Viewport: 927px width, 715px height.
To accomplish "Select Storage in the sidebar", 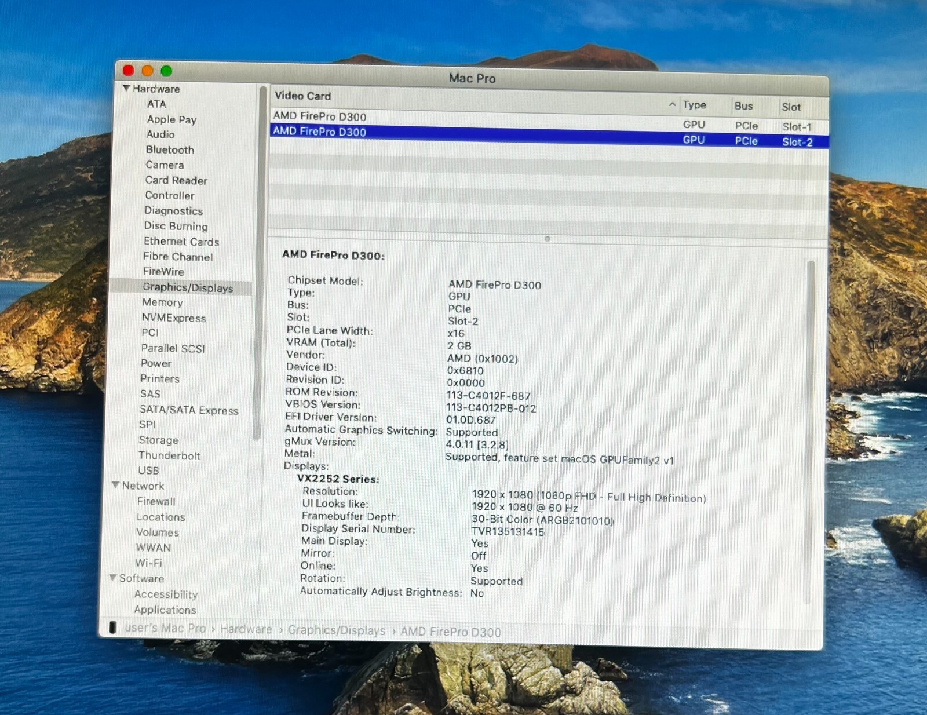I will [x=158, y=440].
